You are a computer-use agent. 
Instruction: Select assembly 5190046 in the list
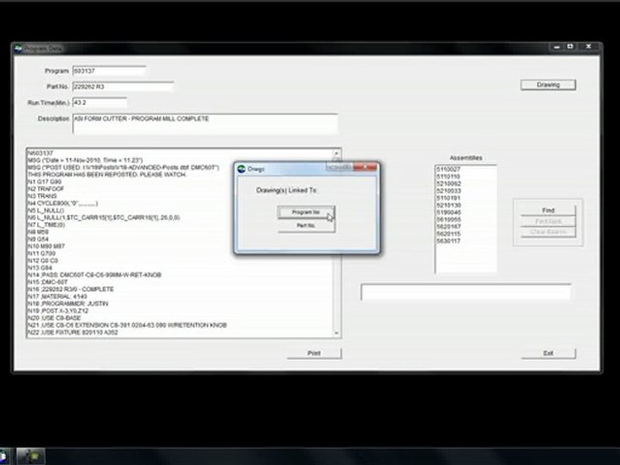(448, 212)
